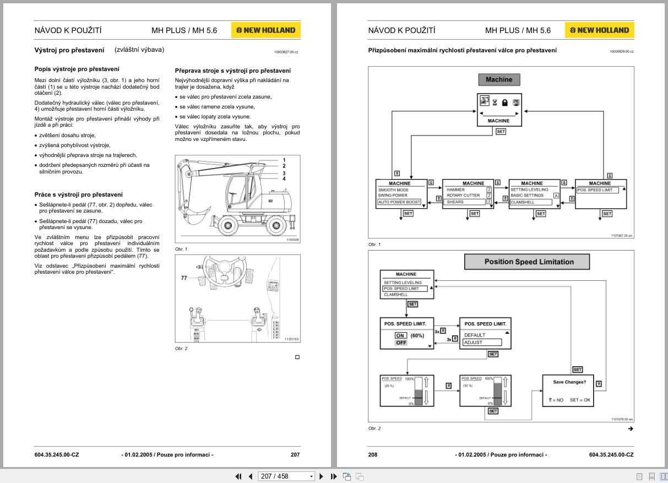This screenshot has width=668, height=483.
Task: Click the greyed next view icon
Action: [x=360, y=476]
